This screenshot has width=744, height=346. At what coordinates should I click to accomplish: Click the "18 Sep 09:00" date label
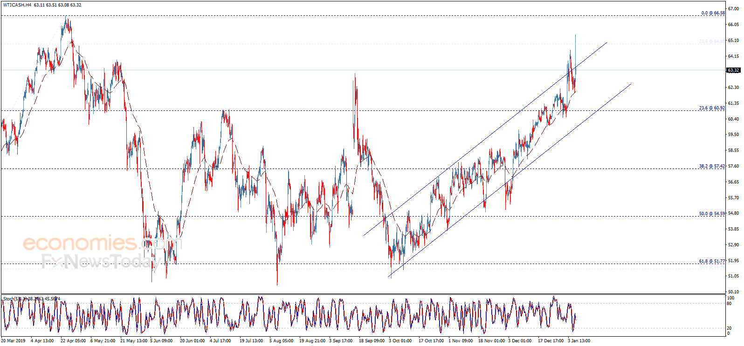coord(372,341)
